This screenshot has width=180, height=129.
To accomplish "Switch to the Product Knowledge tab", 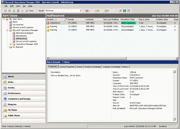I will 93,67.
